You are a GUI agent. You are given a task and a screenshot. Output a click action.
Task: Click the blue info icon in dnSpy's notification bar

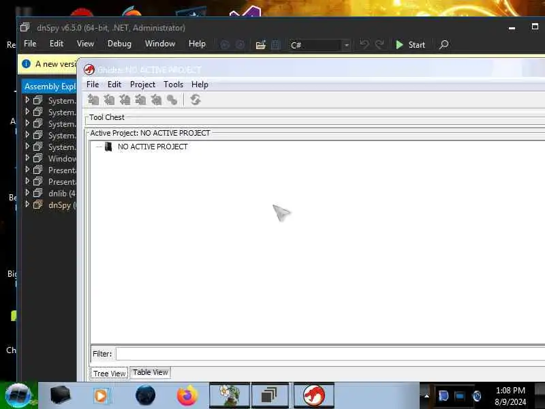coord(26,63)
